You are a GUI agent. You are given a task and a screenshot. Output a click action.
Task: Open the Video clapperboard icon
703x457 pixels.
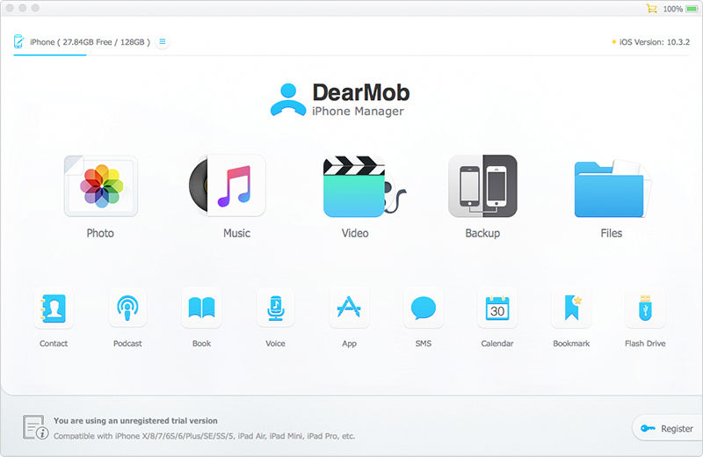tap(364, 185)
